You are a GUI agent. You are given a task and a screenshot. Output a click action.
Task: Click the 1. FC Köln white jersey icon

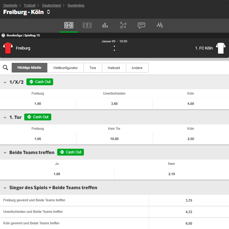click(221, 48)
